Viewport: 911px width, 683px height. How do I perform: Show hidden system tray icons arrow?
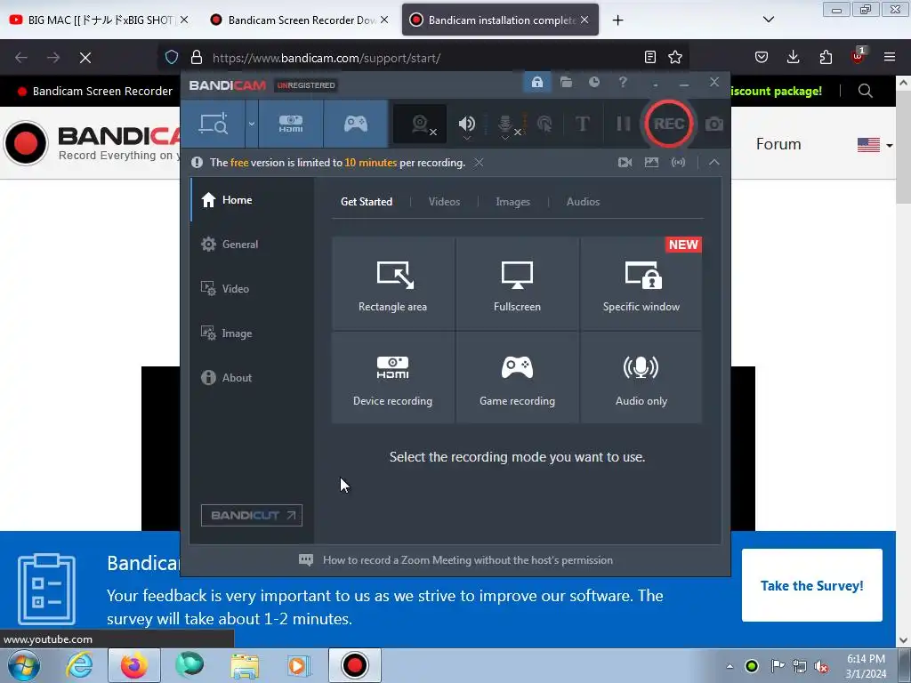pos(730,666)
